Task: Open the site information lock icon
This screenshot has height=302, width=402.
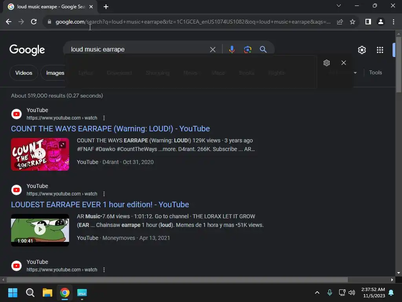Action: click(49, 22)
